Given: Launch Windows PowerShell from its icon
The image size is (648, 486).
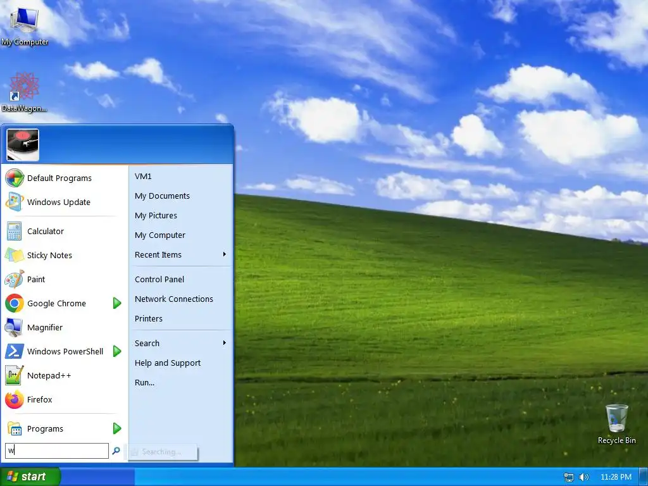Looking at the screenshot, I should (x=15, y=351).
